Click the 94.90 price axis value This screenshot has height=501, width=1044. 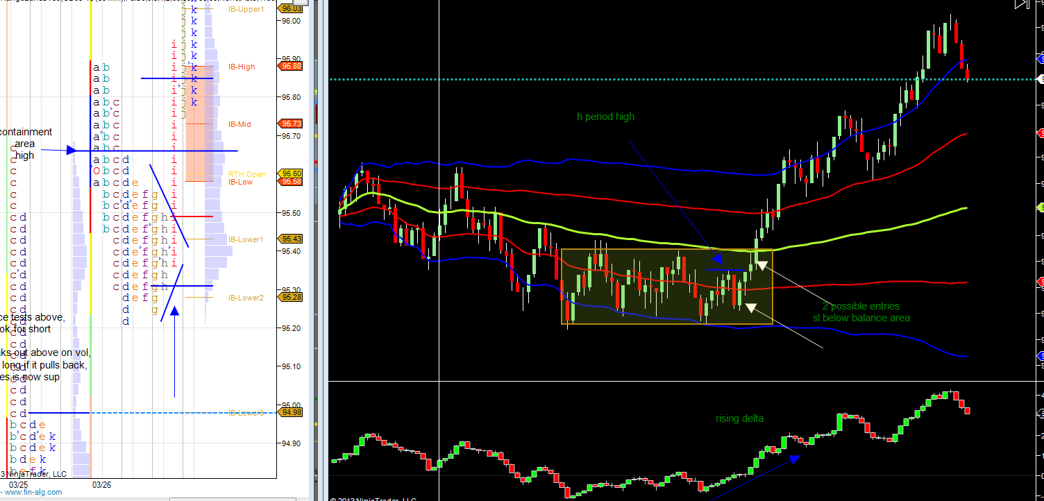[292, 443]
